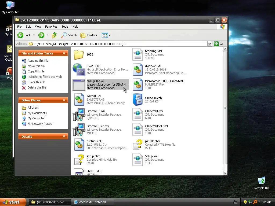
Task: Click the address bar path field
Action: 118,44
